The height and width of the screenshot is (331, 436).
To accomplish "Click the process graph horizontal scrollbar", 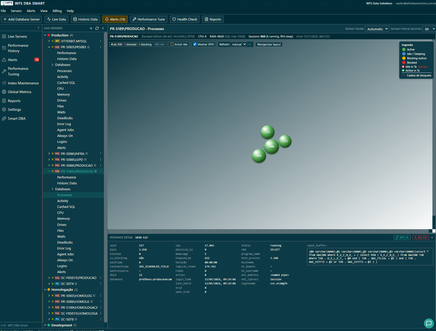I will [268, 231].
